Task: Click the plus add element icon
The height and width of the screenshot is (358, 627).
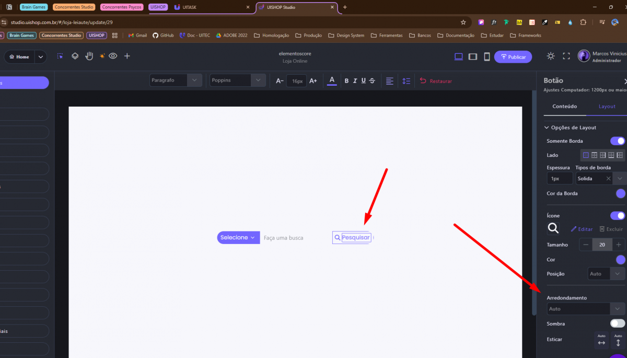Action: click(127, 56)
